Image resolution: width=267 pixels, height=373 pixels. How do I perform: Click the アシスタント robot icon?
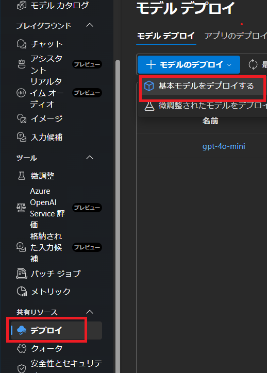22,64
